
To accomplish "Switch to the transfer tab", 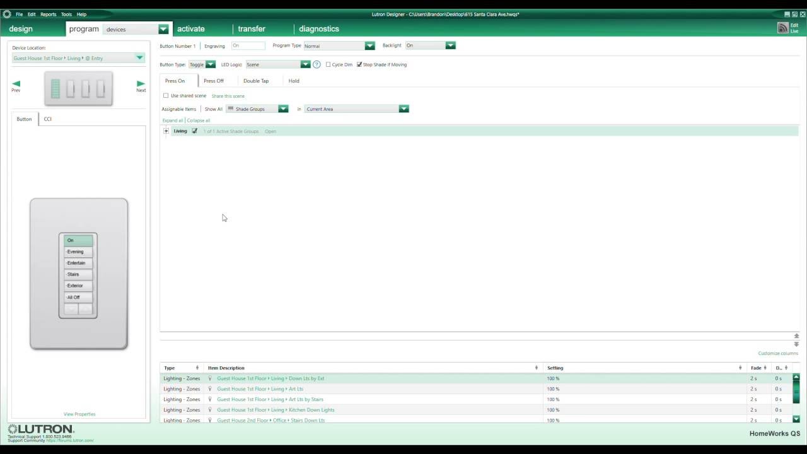I will (252, 29).
